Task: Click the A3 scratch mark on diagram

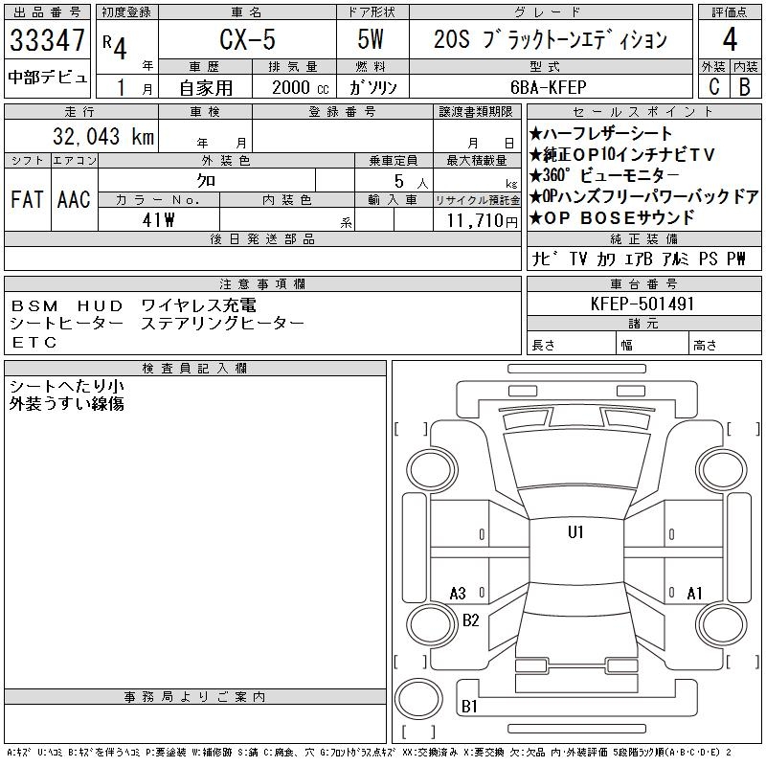Action: tap(458, 594)
